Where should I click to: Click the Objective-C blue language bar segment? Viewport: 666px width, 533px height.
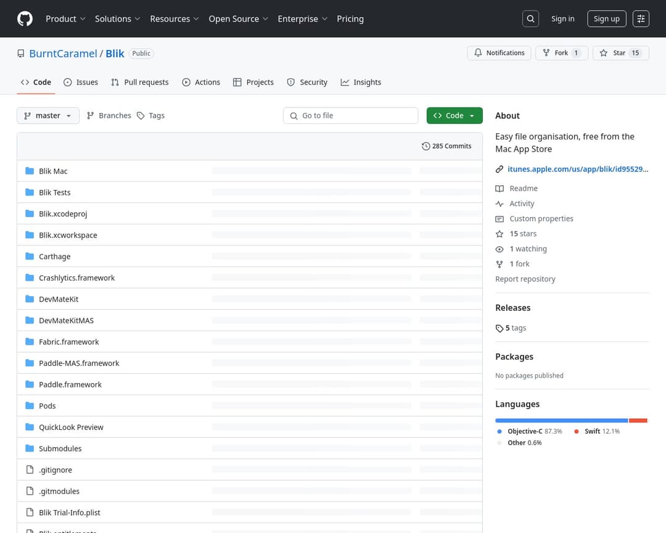[x=562, y=420]
